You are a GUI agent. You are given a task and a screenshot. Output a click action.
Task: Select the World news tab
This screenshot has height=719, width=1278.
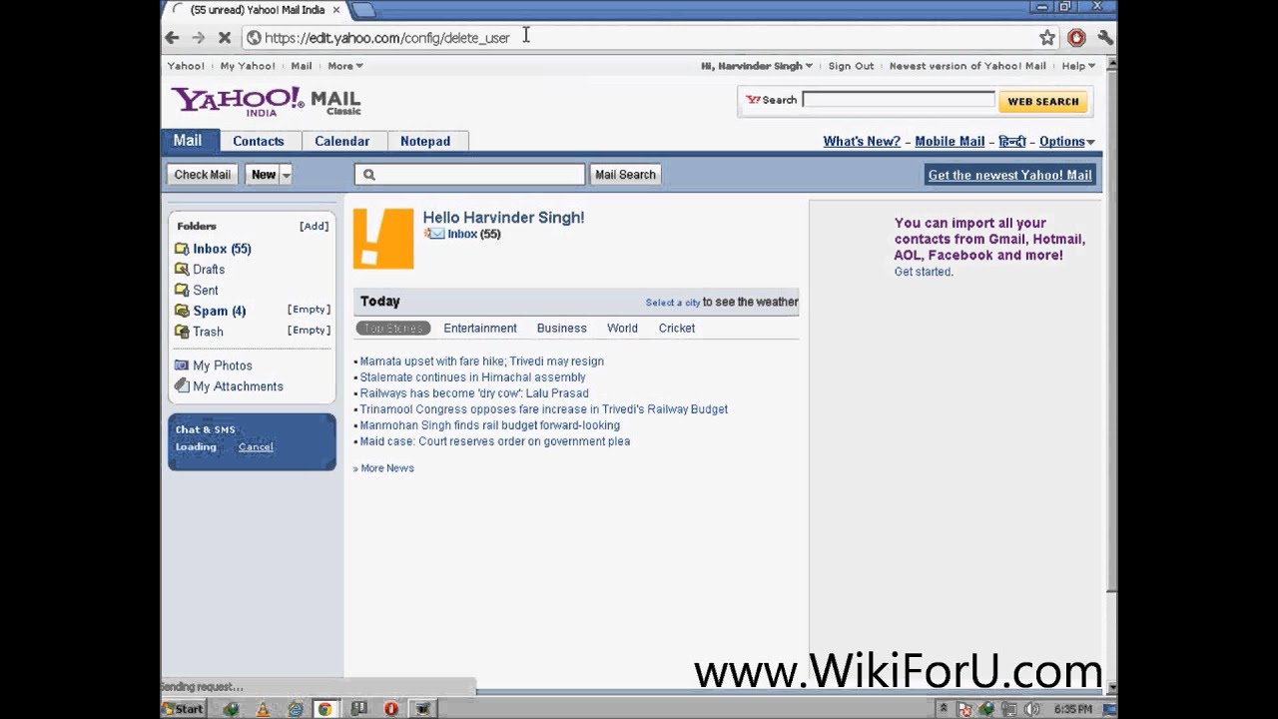[622, 329]
